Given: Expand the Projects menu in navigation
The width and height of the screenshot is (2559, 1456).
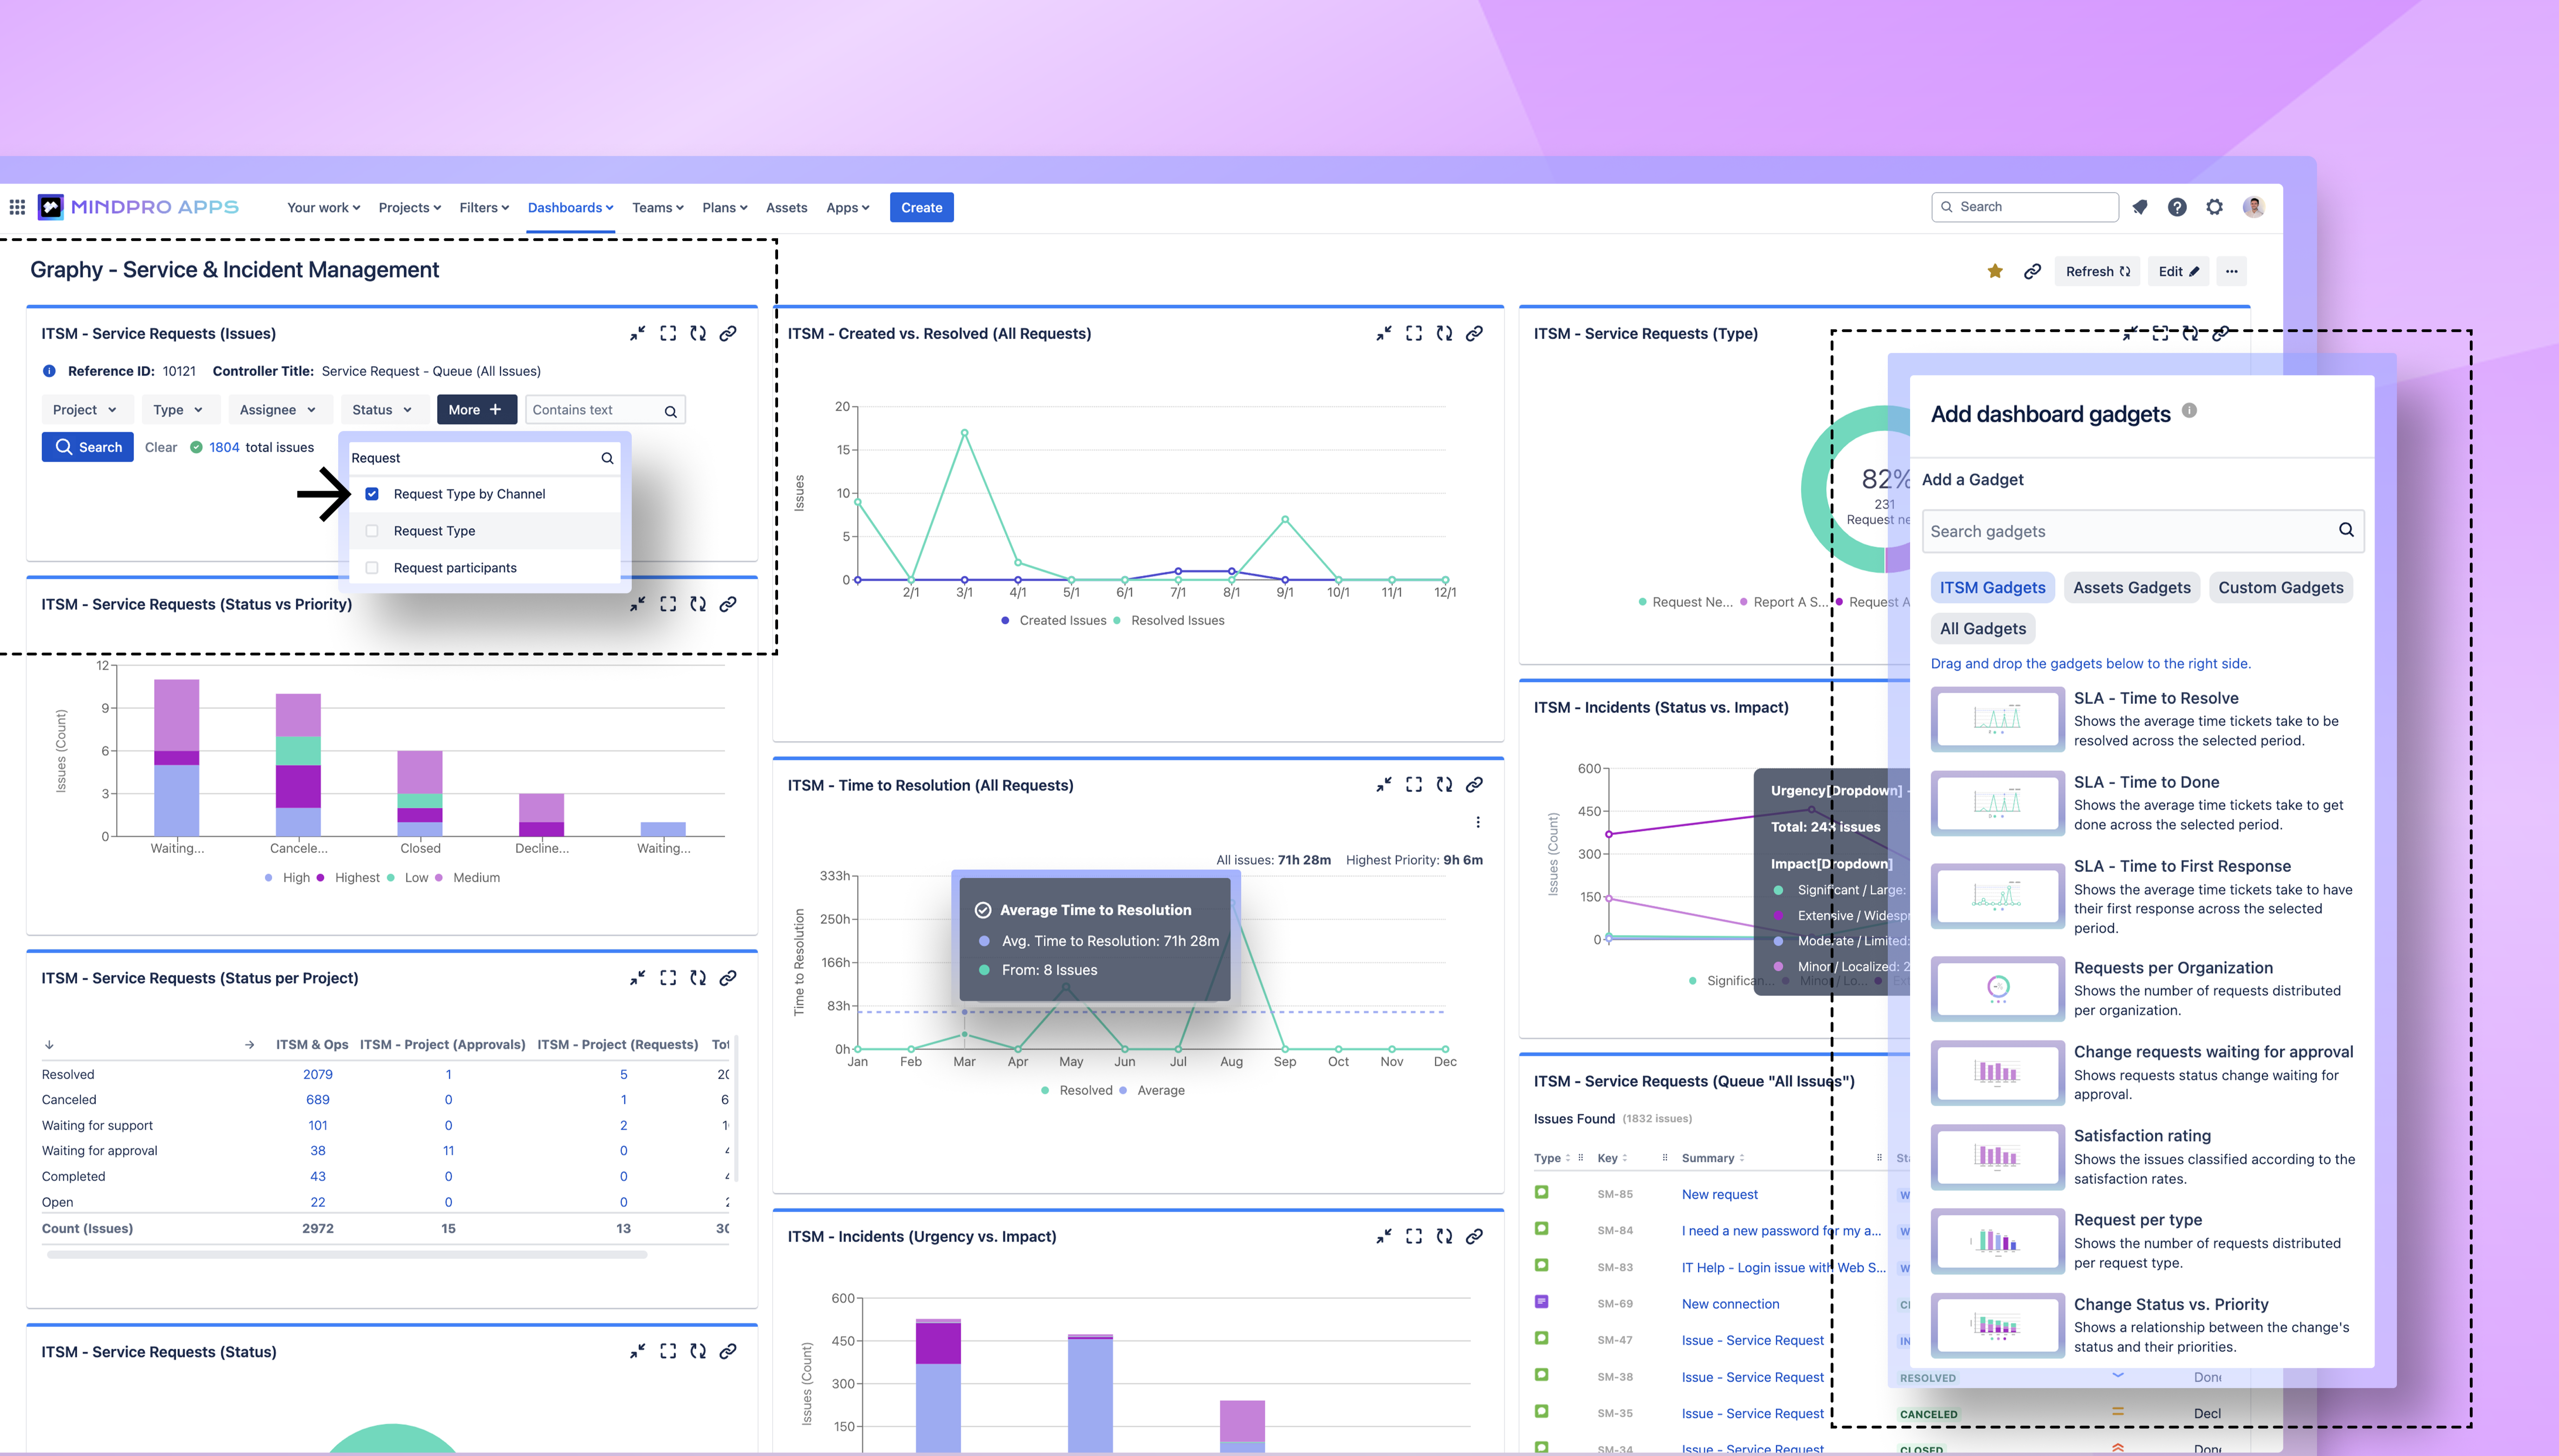Looking at the screenshot, I should tap(410, 208).
